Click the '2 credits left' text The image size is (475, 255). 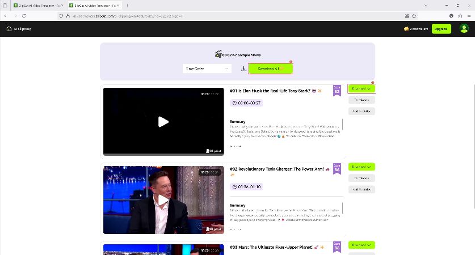(x=419, y=29)
